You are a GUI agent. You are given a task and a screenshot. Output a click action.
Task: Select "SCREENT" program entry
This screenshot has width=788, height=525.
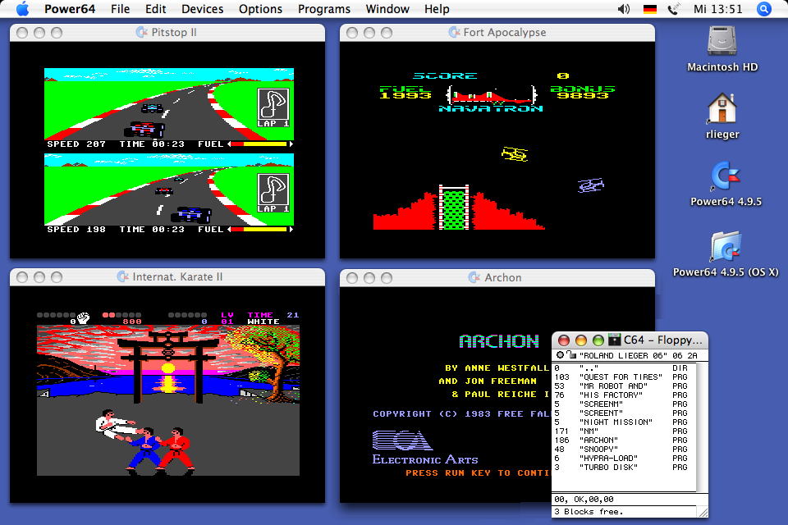[623, 413]
